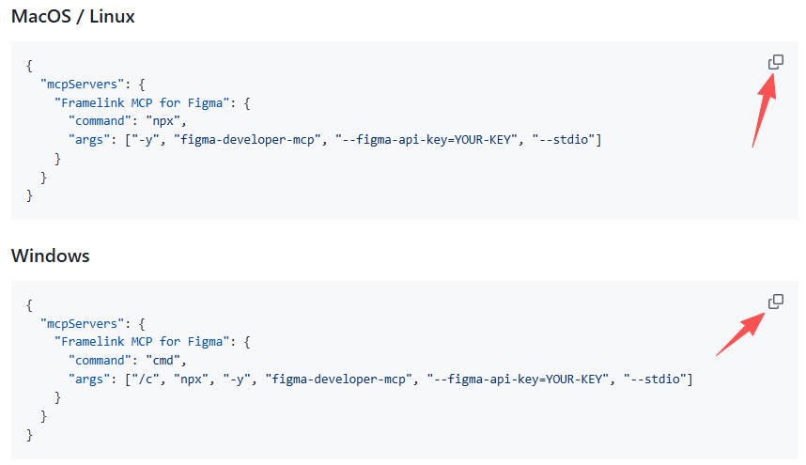Click "mcpServers" key in the Windows block
This screenshot has width=806, height=465.
(83, 324)
